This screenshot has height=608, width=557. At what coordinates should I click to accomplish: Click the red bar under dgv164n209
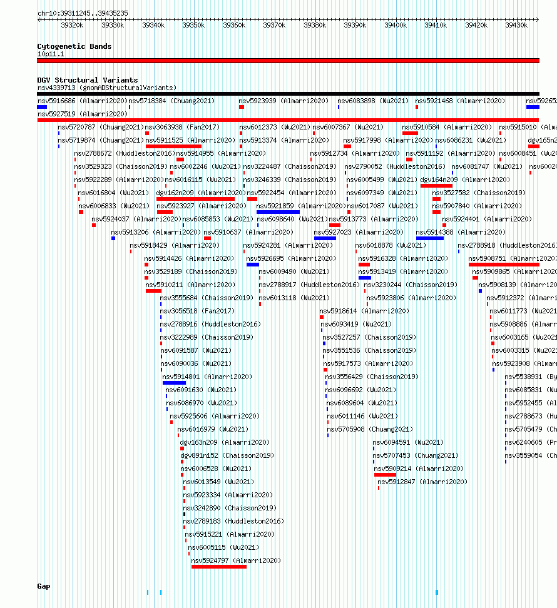pos(436,186)
